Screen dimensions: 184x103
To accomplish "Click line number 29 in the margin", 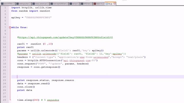I will pos(5,100).
